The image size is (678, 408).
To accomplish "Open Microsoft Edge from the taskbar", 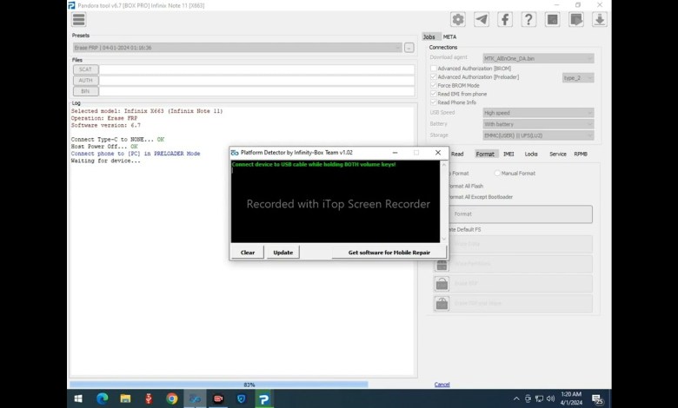I will point(102,398).
